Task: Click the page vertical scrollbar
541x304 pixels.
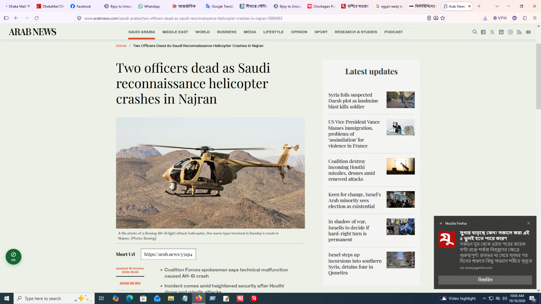Action: pos(538,76)
